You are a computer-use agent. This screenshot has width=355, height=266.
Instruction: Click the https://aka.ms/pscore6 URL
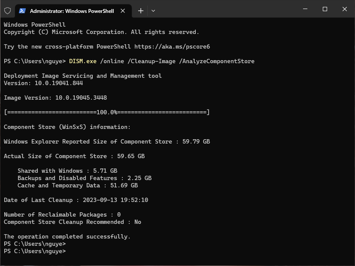click(172, 47)
